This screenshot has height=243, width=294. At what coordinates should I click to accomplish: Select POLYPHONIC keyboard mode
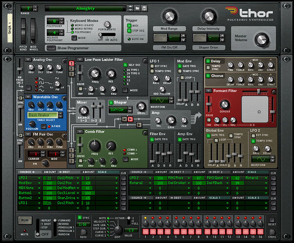72,33
